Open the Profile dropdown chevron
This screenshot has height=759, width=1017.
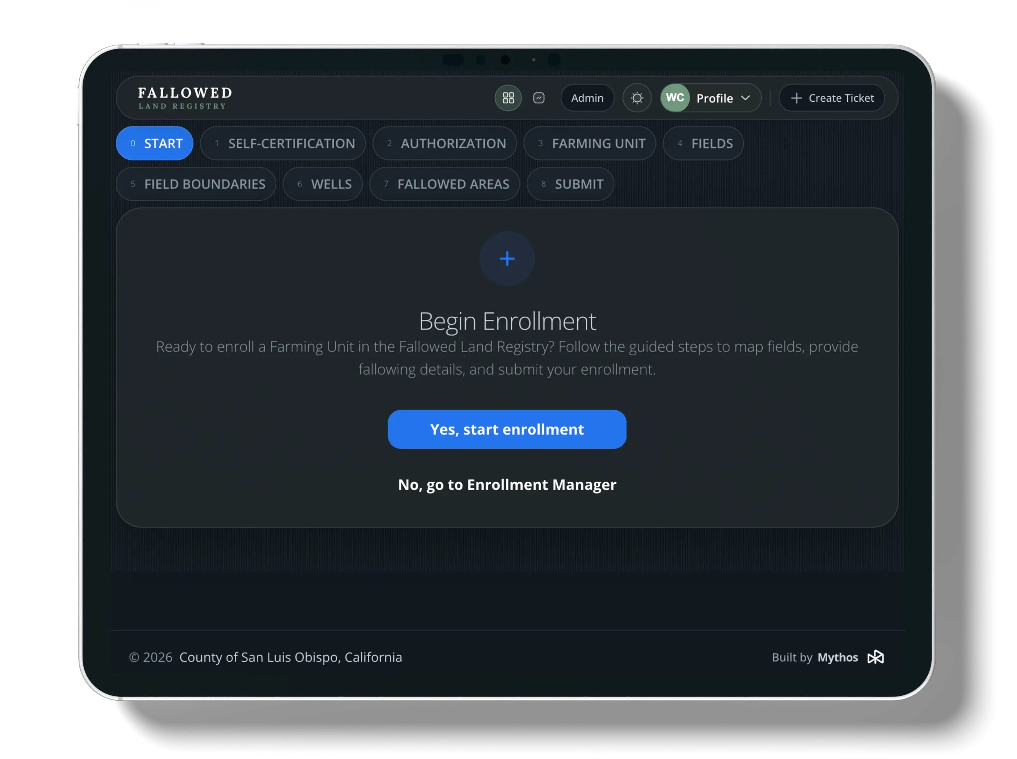point(745,98)
